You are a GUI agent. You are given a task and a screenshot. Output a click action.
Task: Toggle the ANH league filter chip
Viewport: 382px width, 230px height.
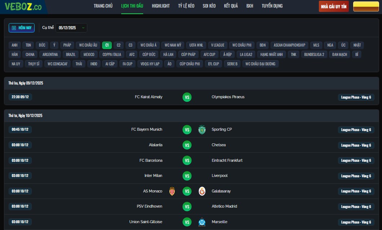[14, 45]
